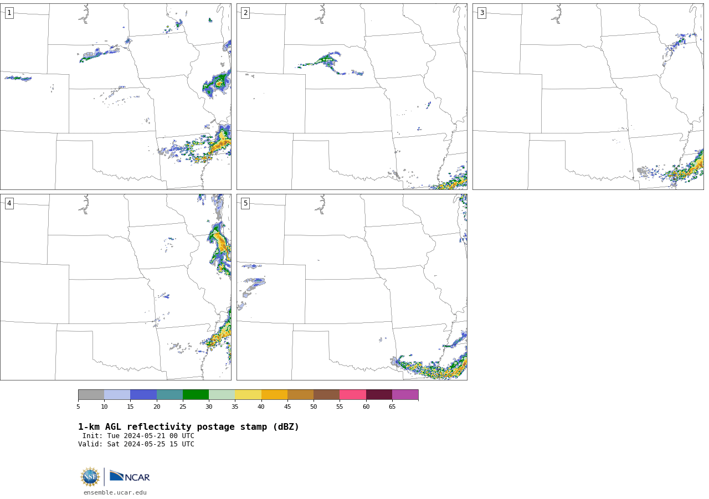The width and height of the screenshot is (709, 499).
Task: Click the 'Init: Tue 2024-05-21 00 UTC' text
Action: [x=138, y=436]
